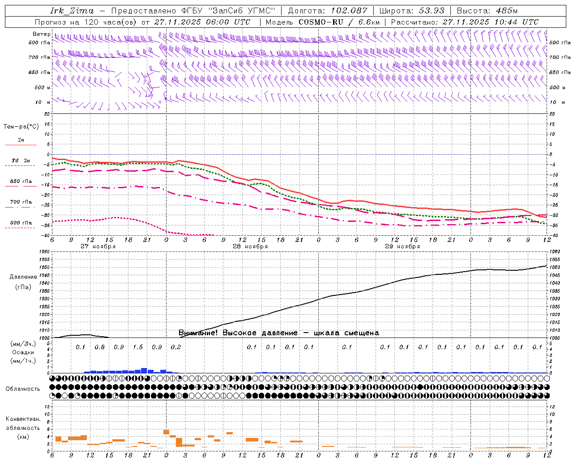573x459 pixels.
Task: Click the "Облачность" cloud cover label
Action: [23, 389]
